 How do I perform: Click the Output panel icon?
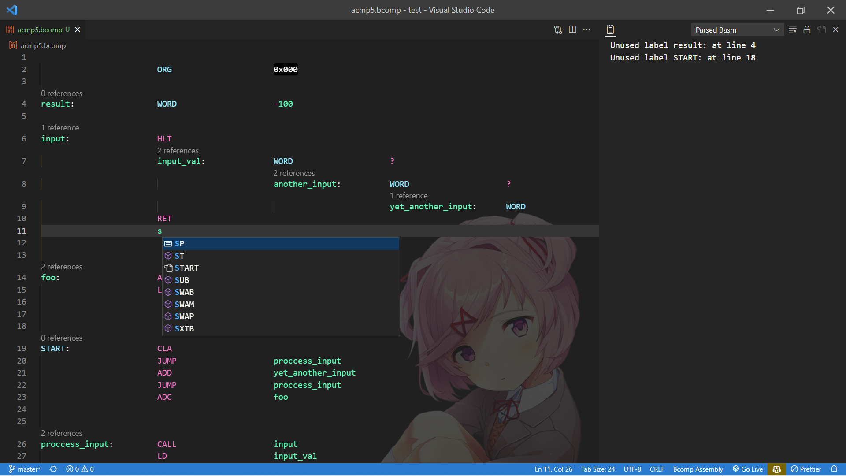tap(610, 30)
